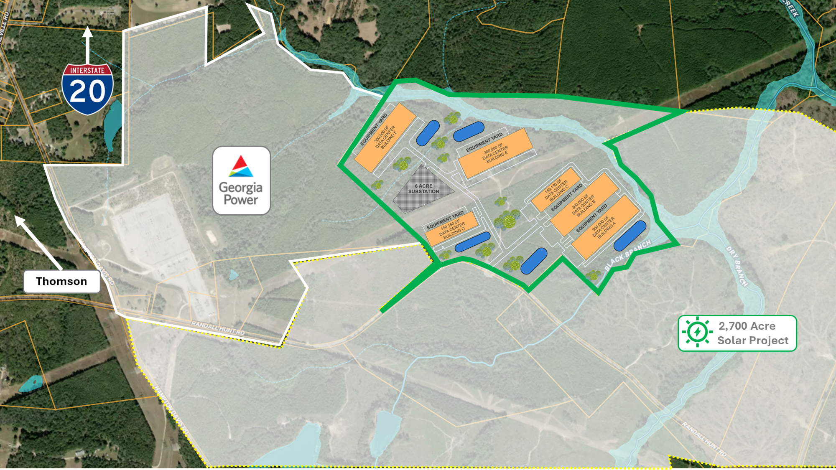
Task: Click the Randall Hunt Rd label near substation
Action: click(x=217, y=328)
